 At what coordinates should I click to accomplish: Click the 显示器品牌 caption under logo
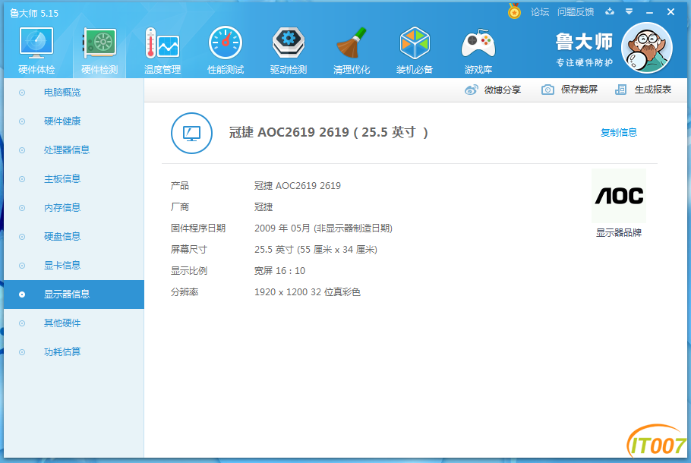click(619, 233)
